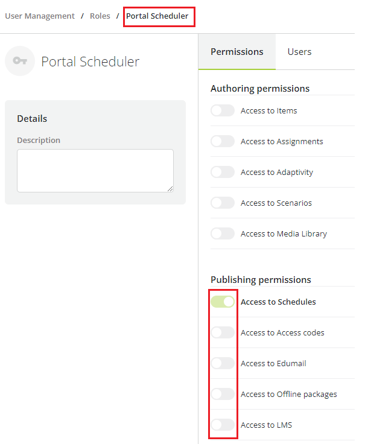Select the Permissions tab
This screenshot has width=368, height=444.
(237, 52)
